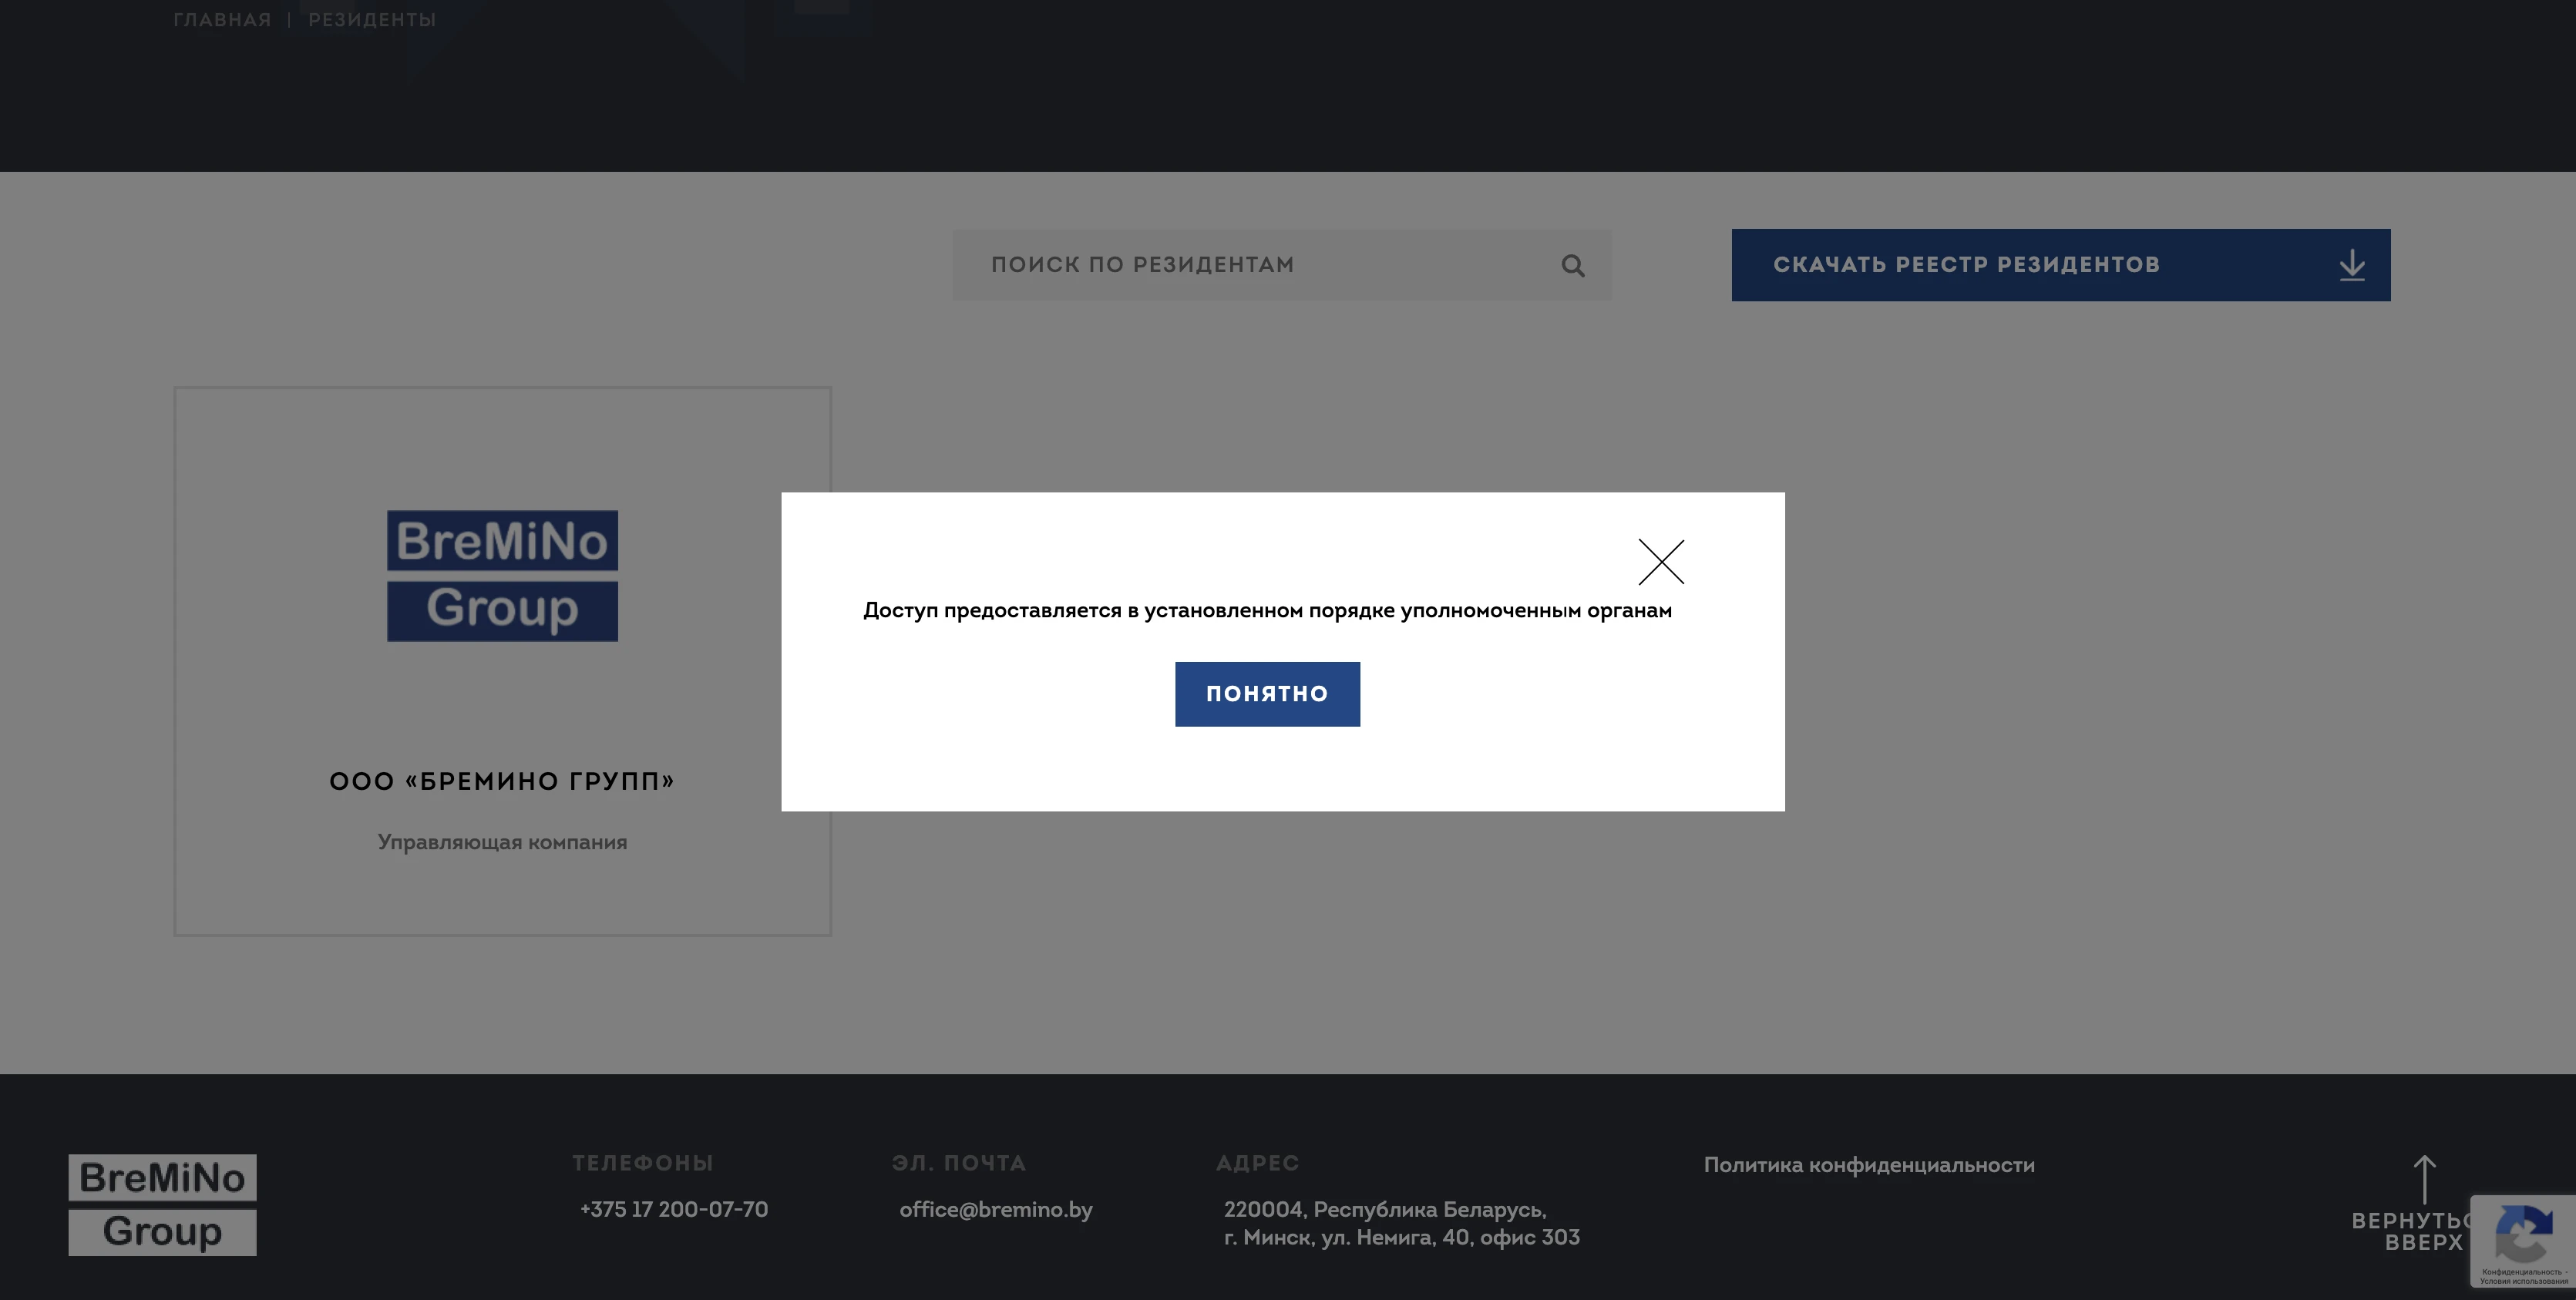Click the download arrow icon

pos(2352,265)
